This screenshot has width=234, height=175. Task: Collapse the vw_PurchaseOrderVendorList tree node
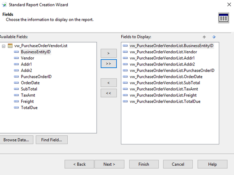tap(4, 46)
